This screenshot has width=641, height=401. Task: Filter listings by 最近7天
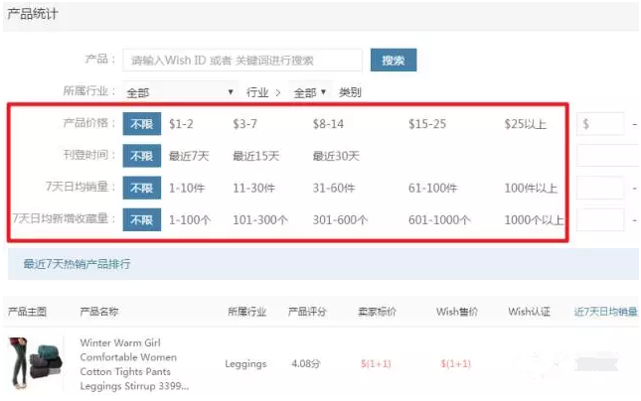click(x=189, y=156)
